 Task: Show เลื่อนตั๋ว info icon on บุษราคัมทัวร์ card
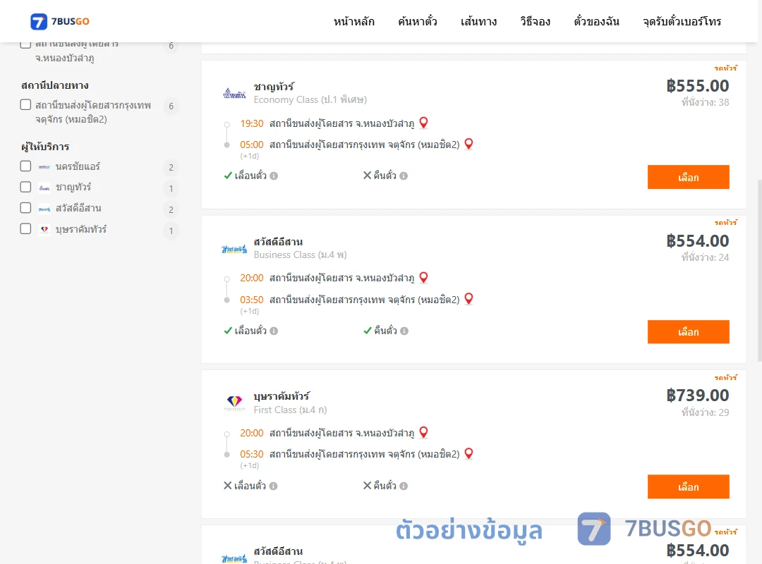274,486
